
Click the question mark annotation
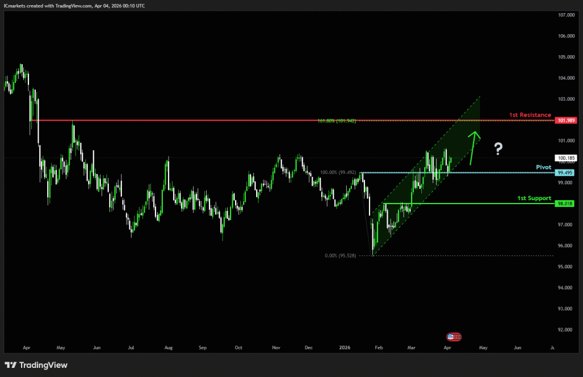pos(498,148)
